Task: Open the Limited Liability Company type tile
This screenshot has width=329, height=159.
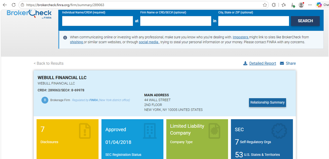Action: tap(197, 139)
